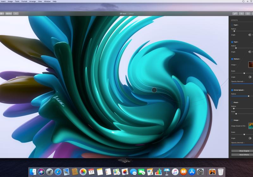253x177 pixels.
Task: Open the Trash in the dock
Action: [x=220, y=172]
